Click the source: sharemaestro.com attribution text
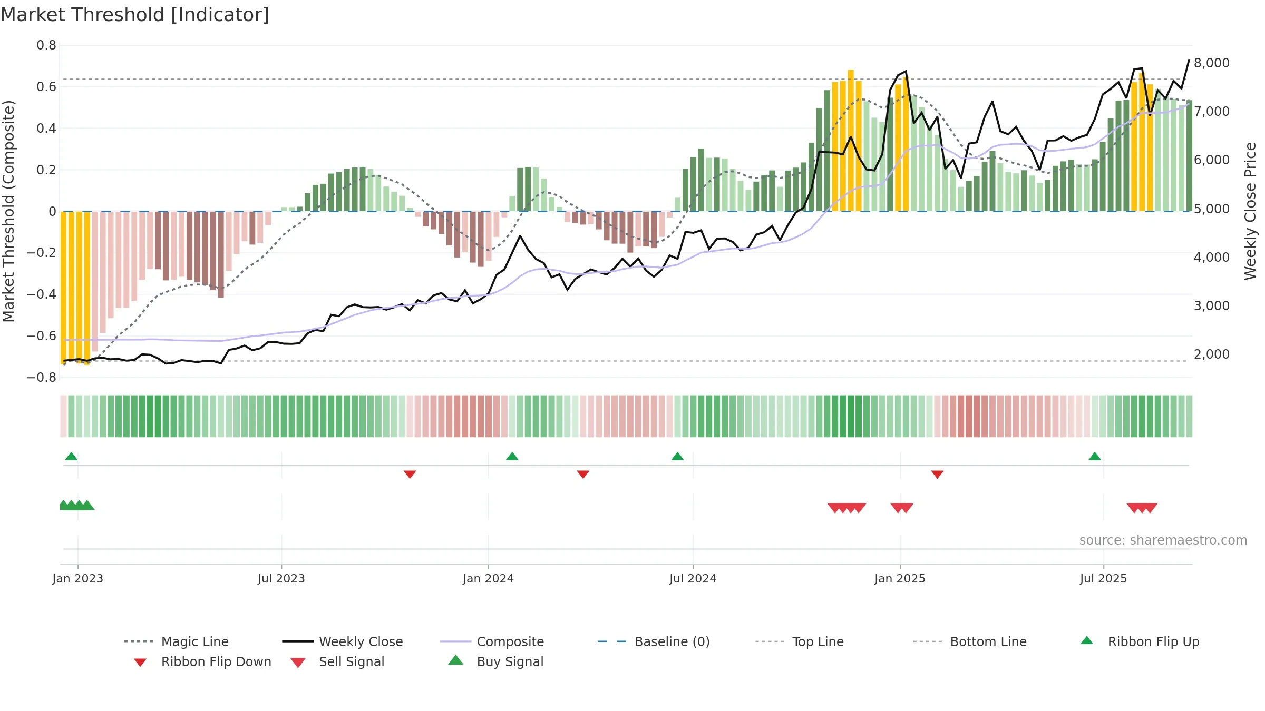The width and height of the screenshot is (1265, 711). (x=1163, y=540)
